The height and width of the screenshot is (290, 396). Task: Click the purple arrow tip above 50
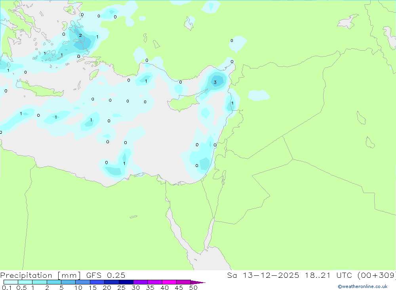pyautogui.click(x=198, y=282)
